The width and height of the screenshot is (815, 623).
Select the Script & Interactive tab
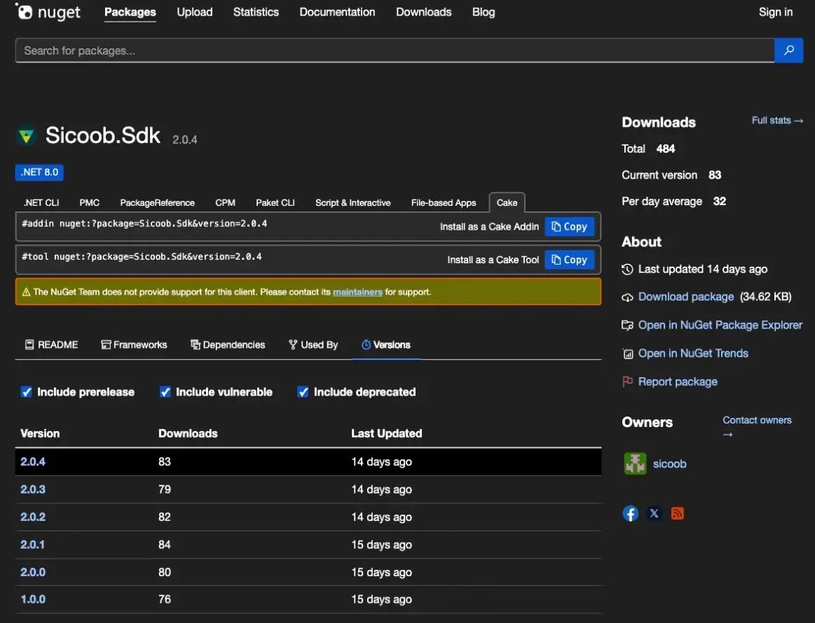point(353,202)
